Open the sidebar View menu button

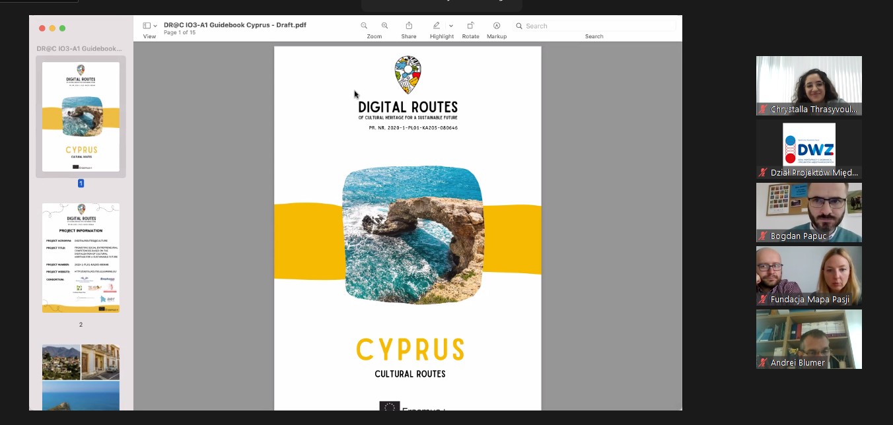point(147,26)
